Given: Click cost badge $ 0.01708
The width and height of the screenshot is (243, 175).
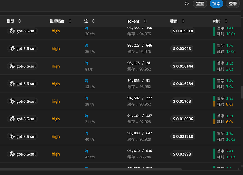Looking at the screenshot, I should tap(182, 101).
